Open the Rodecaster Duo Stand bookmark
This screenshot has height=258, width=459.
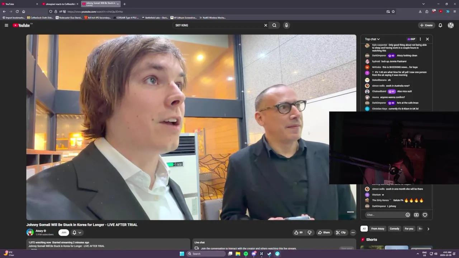pyautogui.click(x=69, y=18)
